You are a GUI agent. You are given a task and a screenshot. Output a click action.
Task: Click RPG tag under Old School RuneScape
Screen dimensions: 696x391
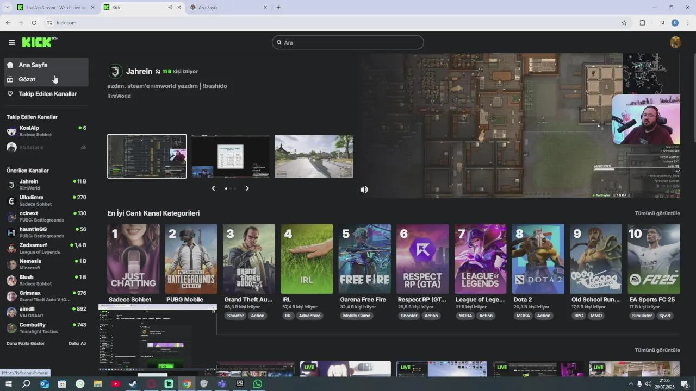coord(579,316)
